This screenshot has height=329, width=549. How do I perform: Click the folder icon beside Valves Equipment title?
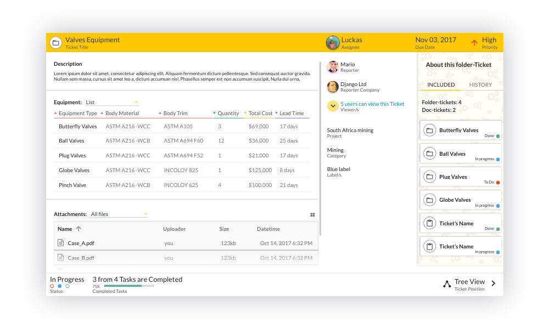(55, 43)
